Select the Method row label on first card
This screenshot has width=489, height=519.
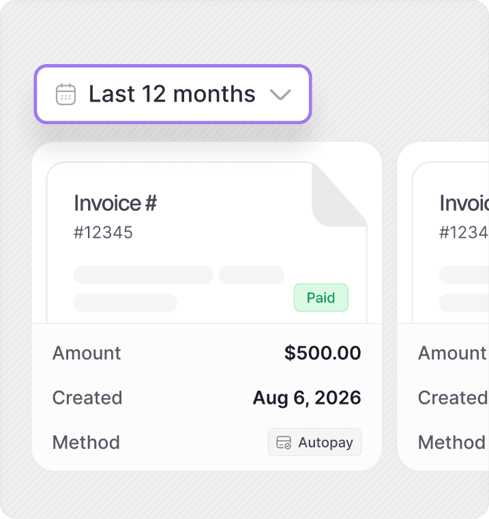(86, 442)
